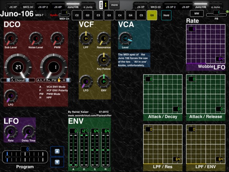This screenshot has height=172, width=229.
Task: Click the DCO LFO knob
Action: (x=11, y=96)
